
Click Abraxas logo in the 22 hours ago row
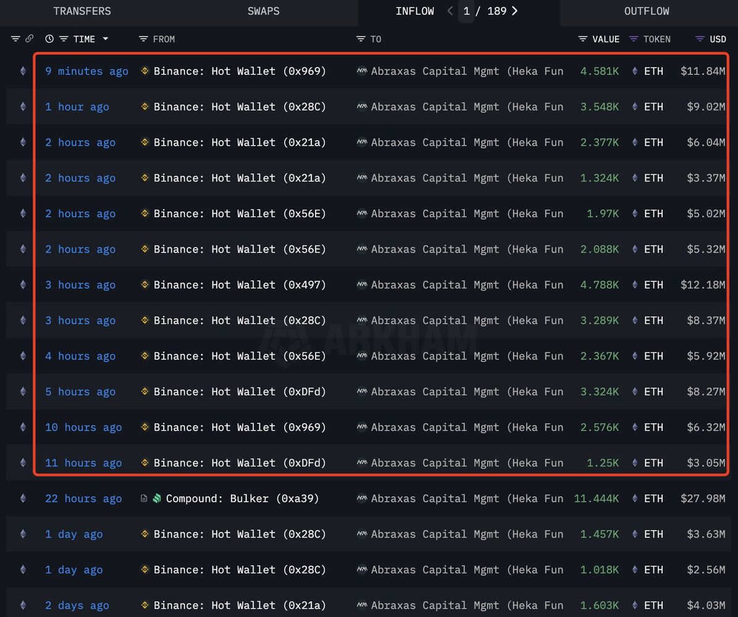(362, 498)
